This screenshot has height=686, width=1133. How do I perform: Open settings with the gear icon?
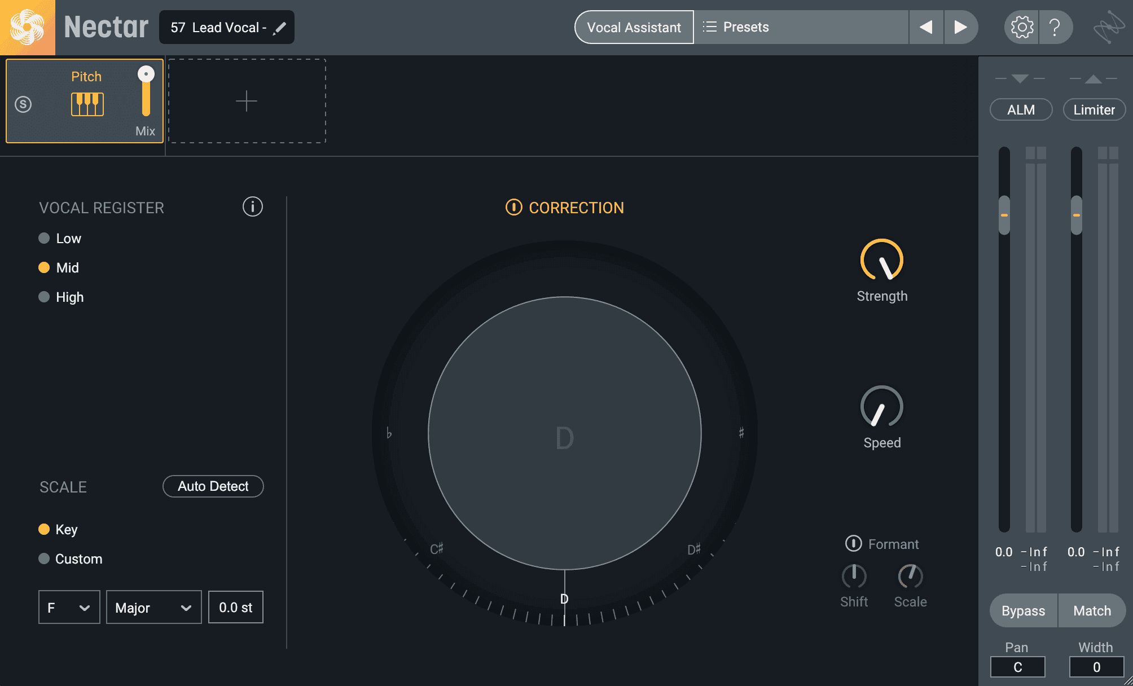[x=1022, y=27]
